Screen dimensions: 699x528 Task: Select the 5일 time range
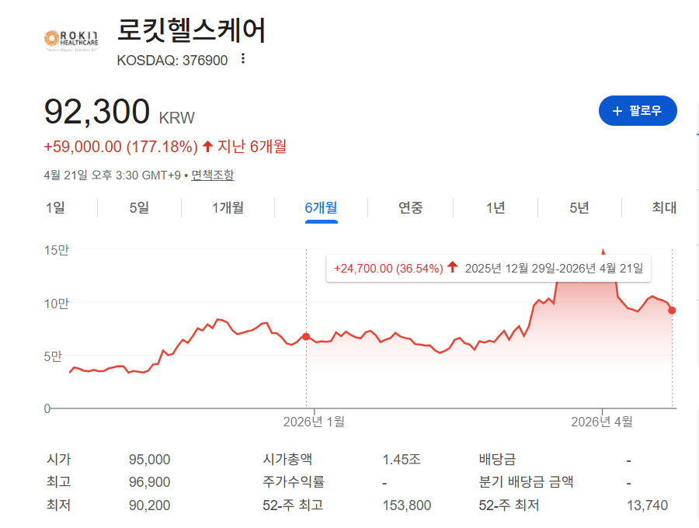point(137,208)
